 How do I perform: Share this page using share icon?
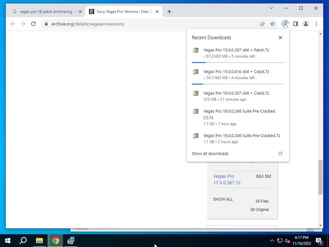[x=262, y=24]
